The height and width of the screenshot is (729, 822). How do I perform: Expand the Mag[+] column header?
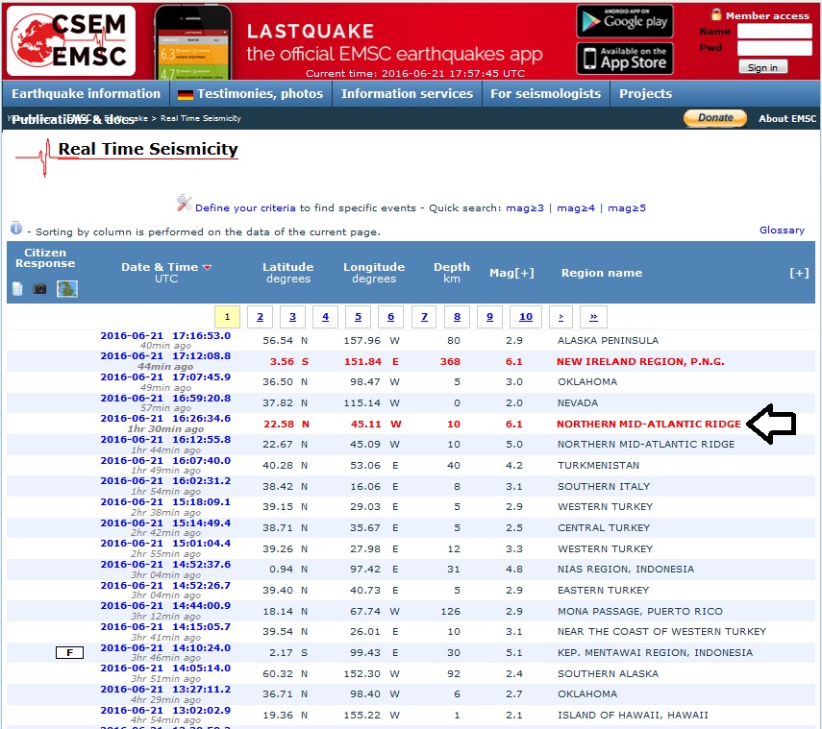coord(511,273)
